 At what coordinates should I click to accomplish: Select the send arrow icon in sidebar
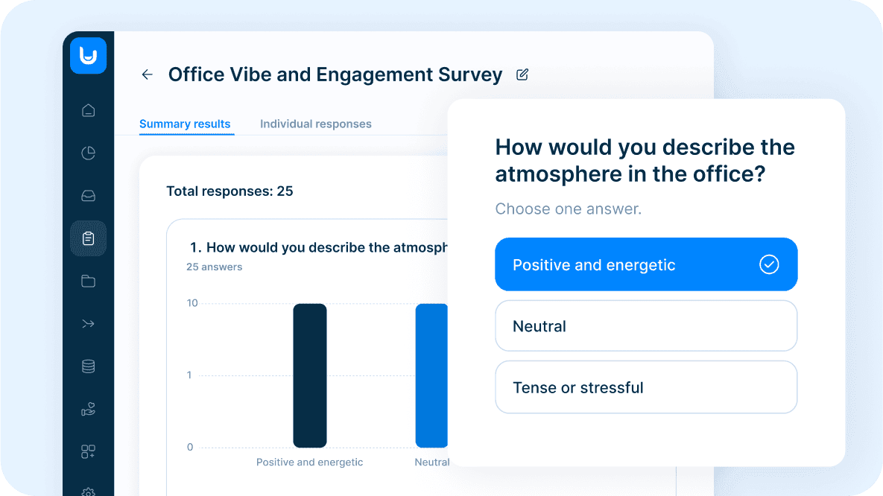pyautogui.click(x=88, y=323)
